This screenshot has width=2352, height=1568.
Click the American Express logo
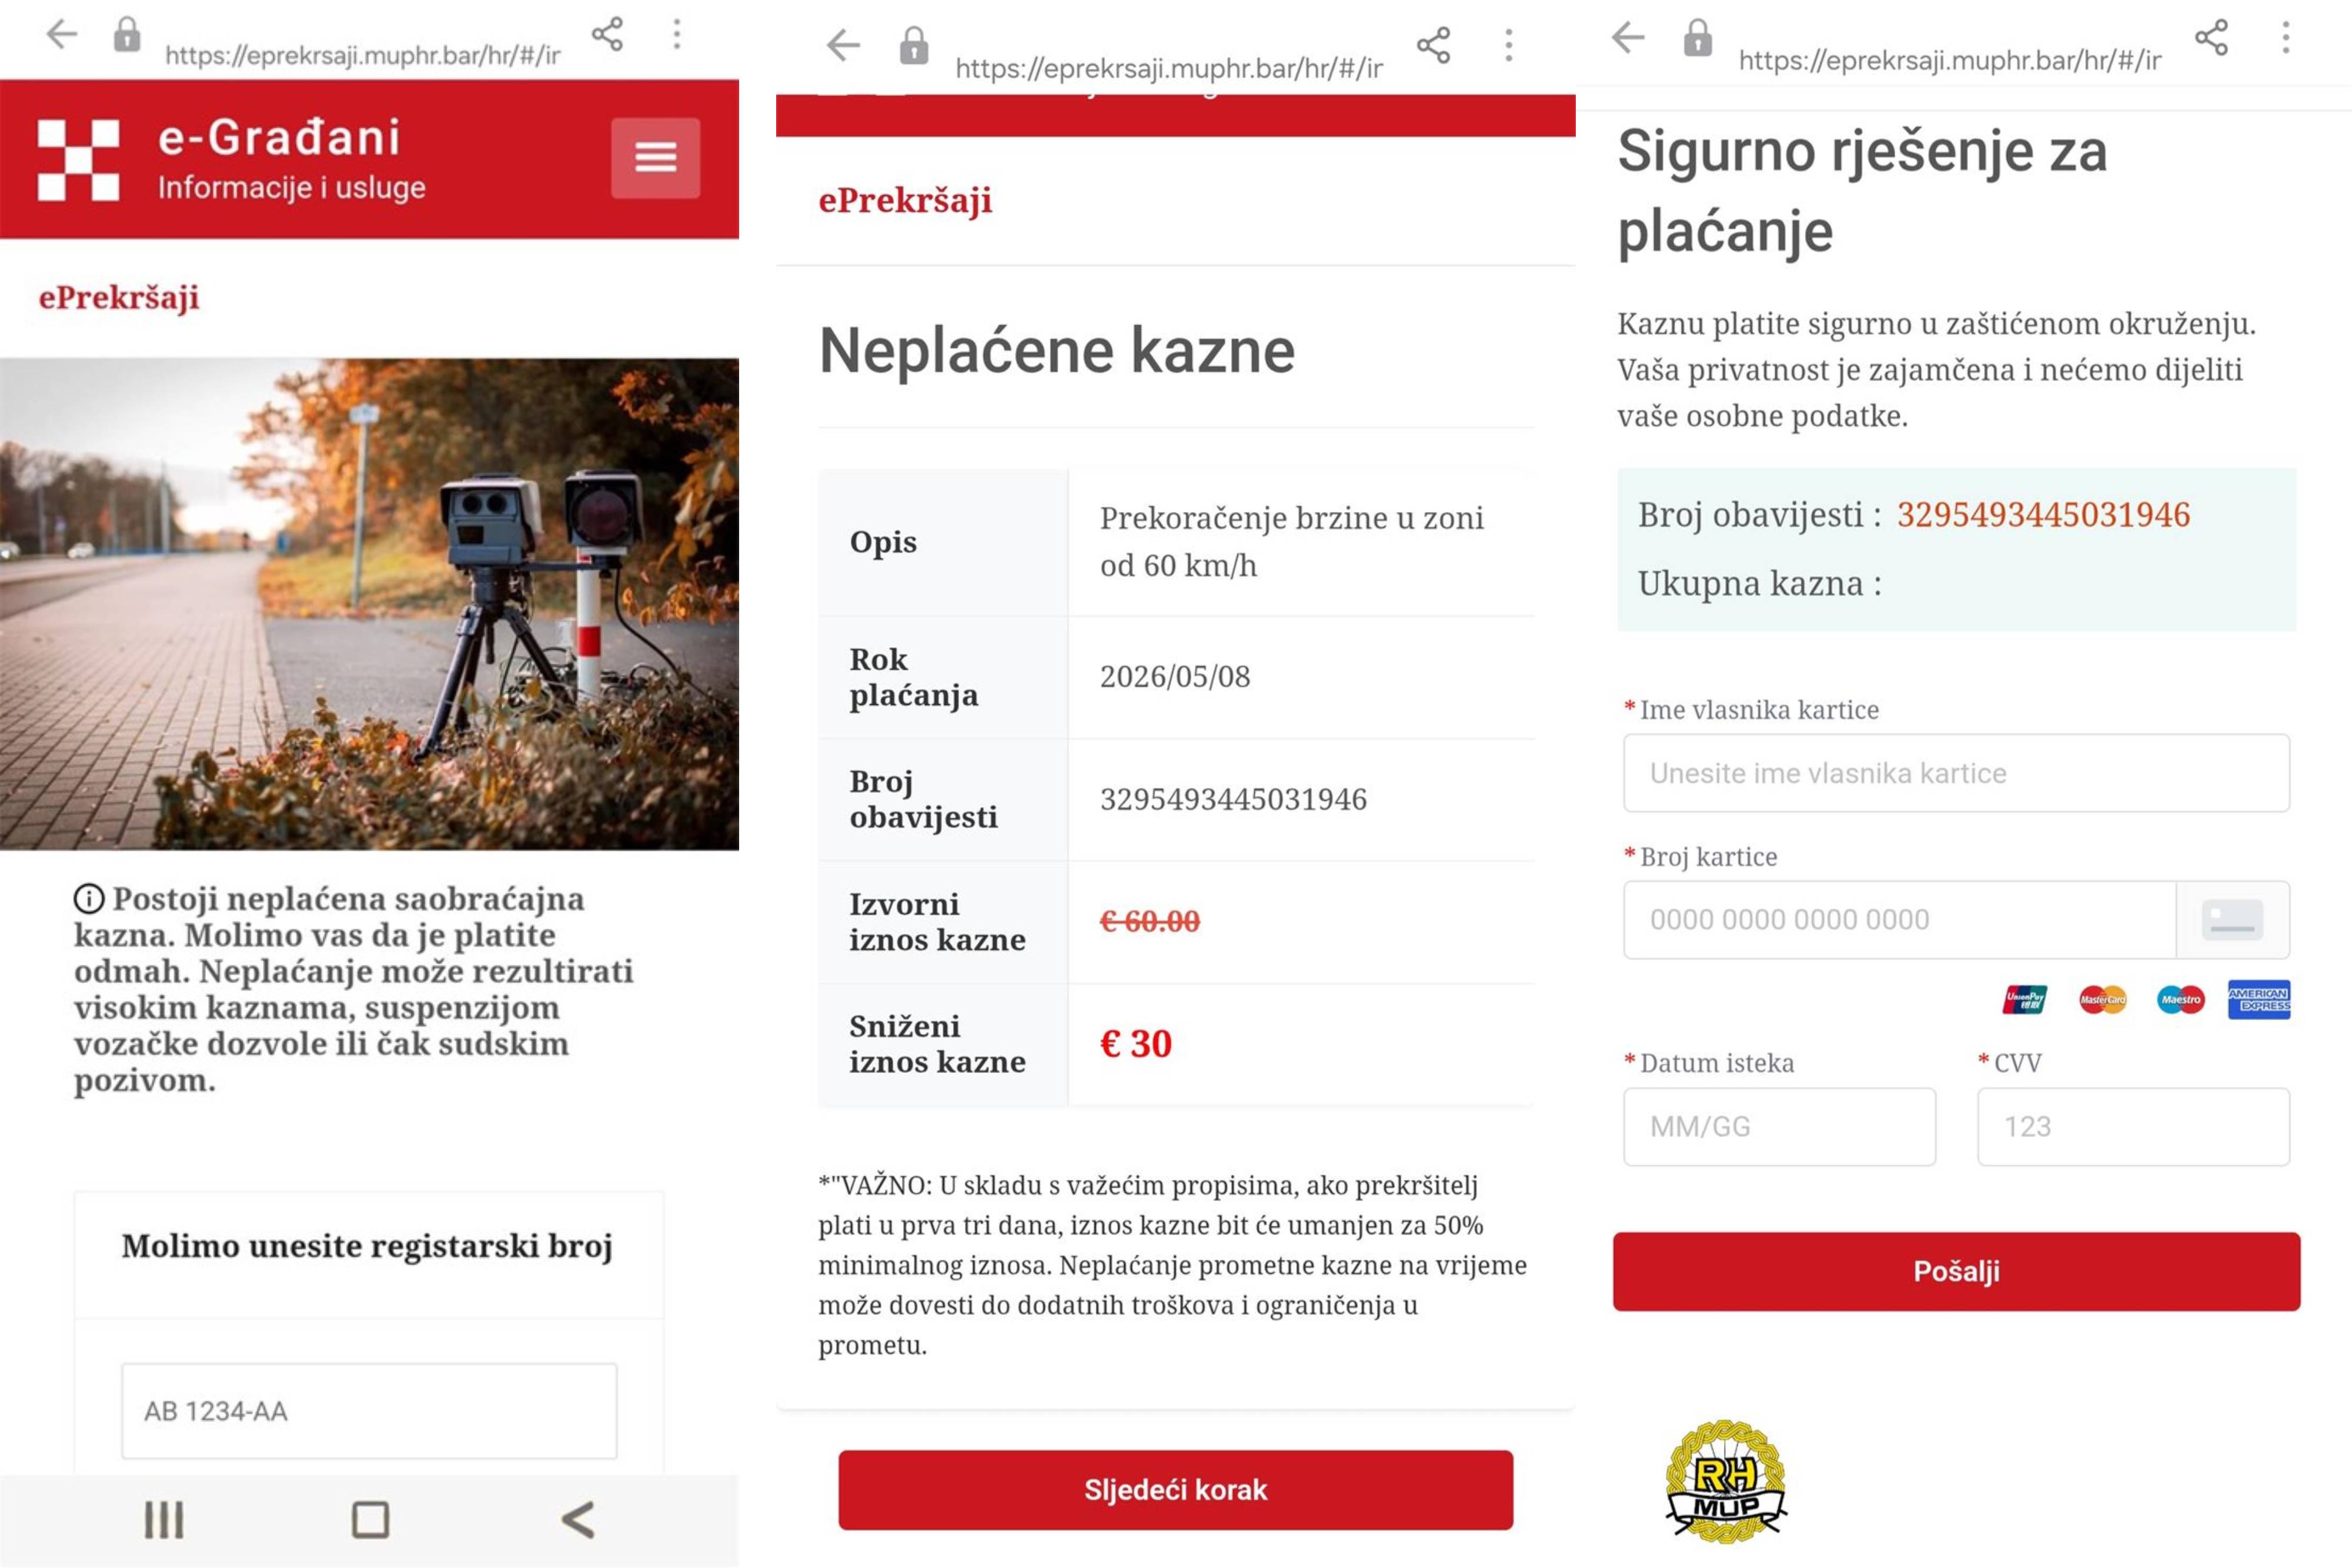click(2258, 999)
